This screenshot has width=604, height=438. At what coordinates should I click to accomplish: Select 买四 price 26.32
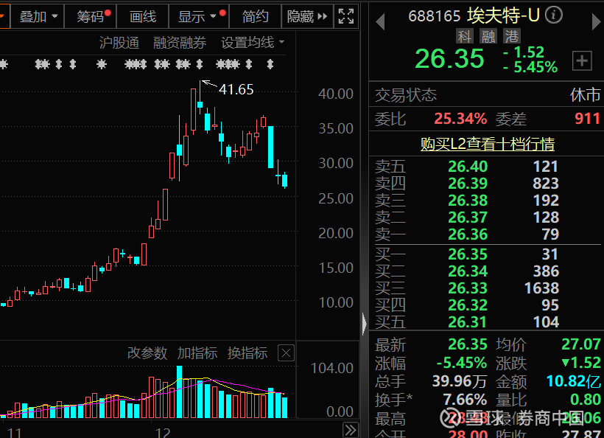pyautogui.click(x=468, y=305)
